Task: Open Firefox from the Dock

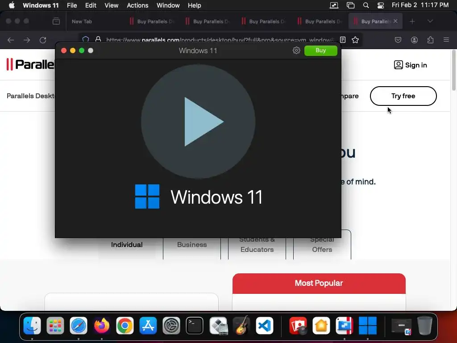Action: [x=101, y=326]
